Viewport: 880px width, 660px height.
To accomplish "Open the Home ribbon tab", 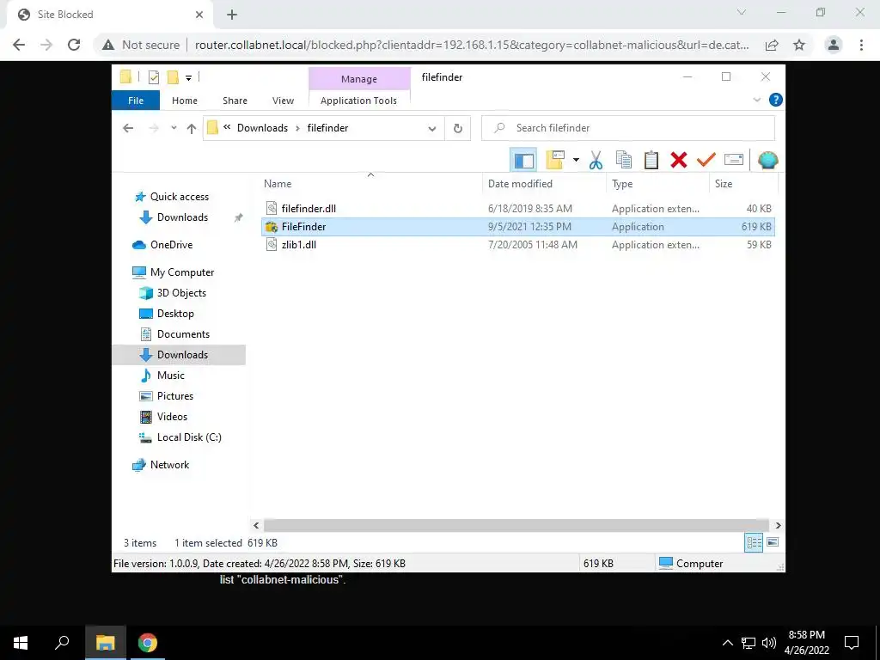I will tap(185, 101).
